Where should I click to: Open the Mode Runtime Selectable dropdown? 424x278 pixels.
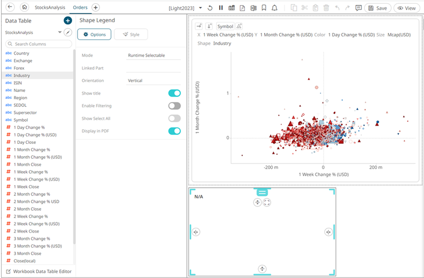tap(153, 56)
